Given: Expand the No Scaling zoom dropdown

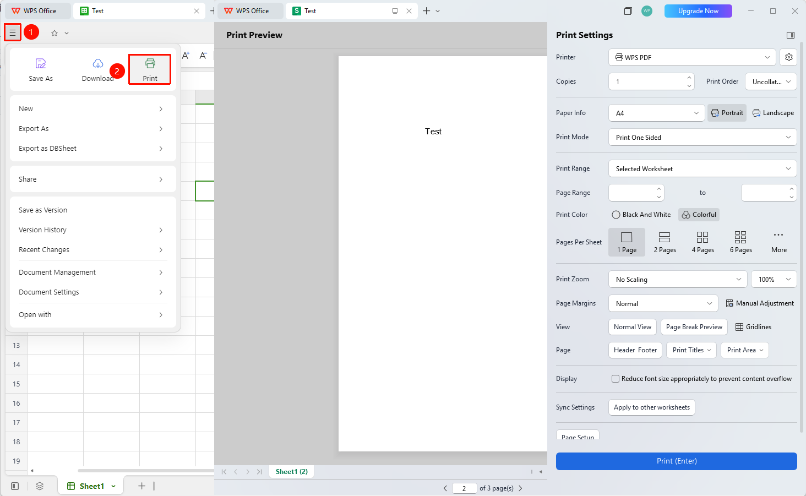Looking at the screenshot, I should [x=678, y=279].
